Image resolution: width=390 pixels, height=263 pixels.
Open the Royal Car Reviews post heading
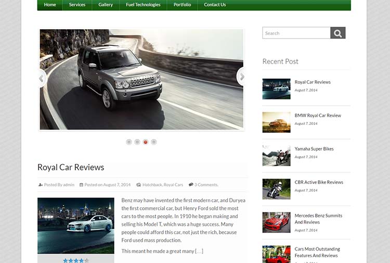click(x=71, y=167)
